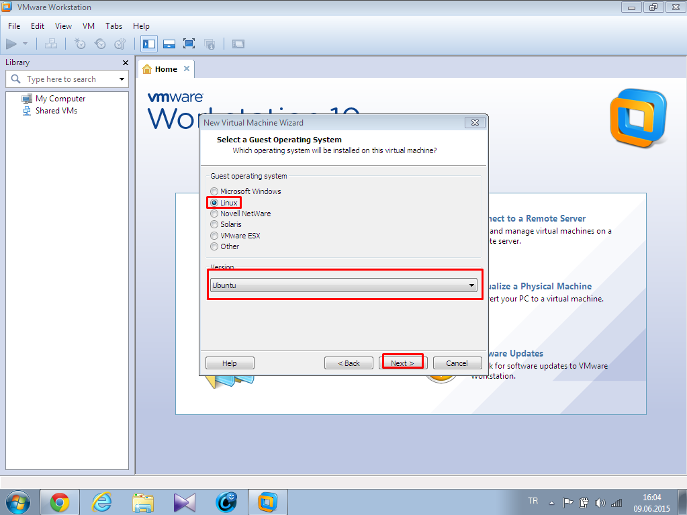Launch Google Chrome from the taskbar
Viewport: 687px width, 515px height.
coord(60,502)
